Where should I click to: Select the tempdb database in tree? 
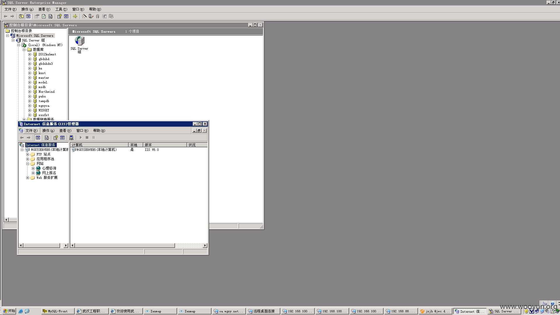coord(44,101)
